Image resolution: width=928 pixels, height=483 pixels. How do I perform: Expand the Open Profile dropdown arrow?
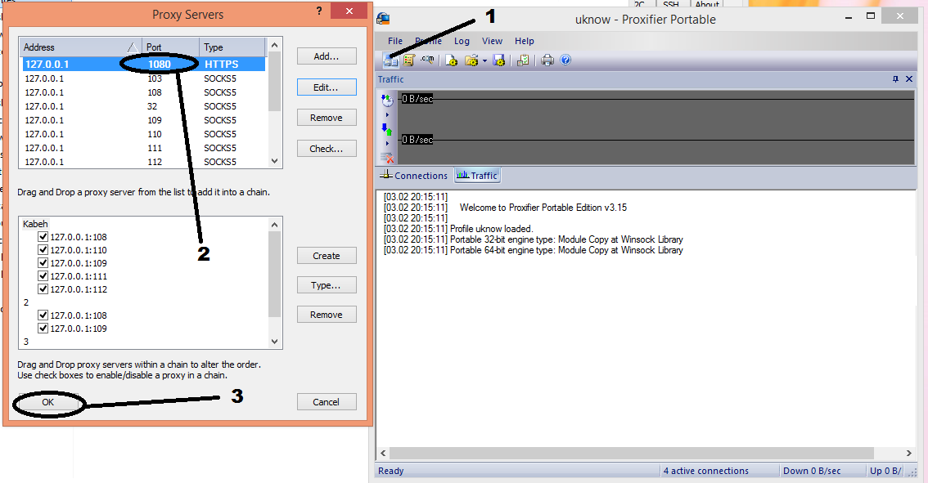(x=484, y=60)
